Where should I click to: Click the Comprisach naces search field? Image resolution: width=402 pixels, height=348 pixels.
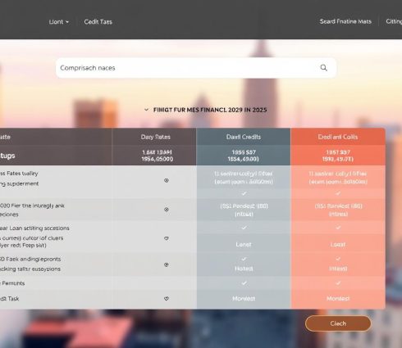tap(196, 68)
